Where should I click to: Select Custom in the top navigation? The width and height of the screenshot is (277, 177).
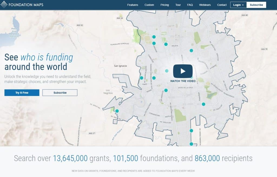(149, 5)
